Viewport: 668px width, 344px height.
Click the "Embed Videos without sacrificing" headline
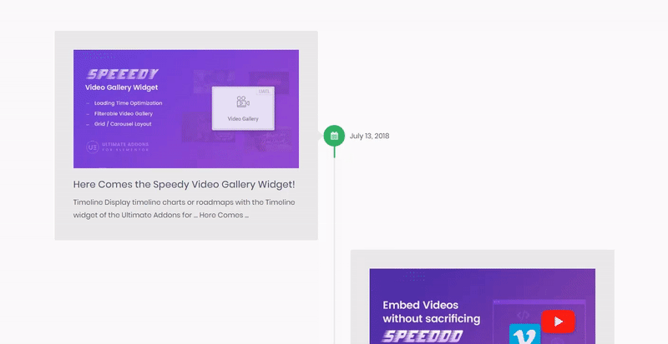click(431, 312)
